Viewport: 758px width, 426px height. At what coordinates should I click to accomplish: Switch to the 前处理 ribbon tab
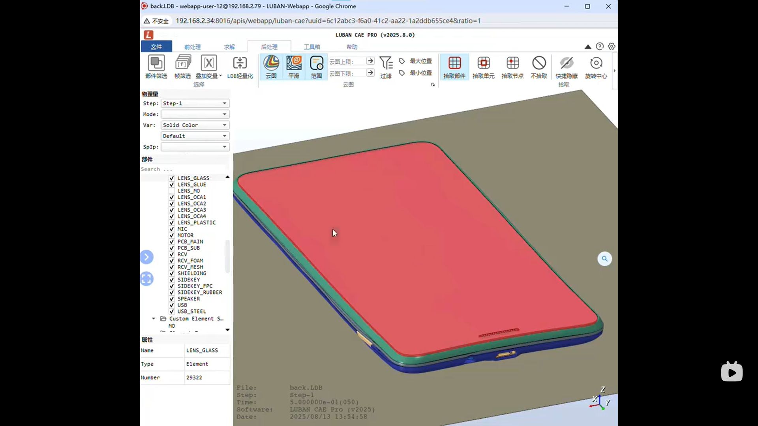pyautogui.click(x=192, y=47)
